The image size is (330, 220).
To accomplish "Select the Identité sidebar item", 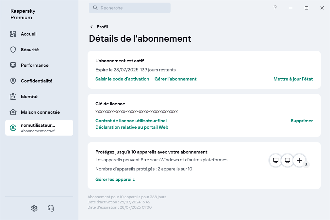I will click(29, 96).
